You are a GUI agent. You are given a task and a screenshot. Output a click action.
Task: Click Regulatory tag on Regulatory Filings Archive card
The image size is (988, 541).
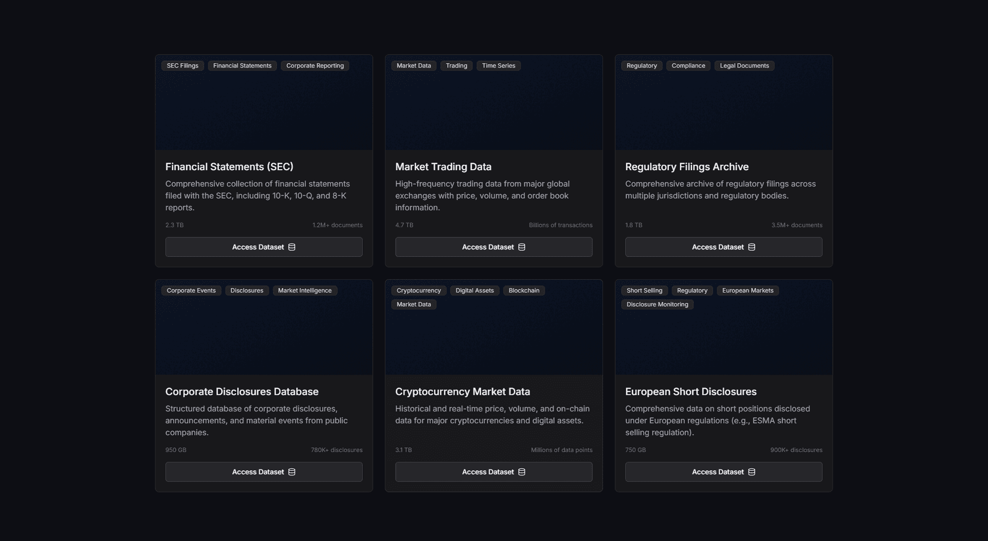(x=642, y=66)
